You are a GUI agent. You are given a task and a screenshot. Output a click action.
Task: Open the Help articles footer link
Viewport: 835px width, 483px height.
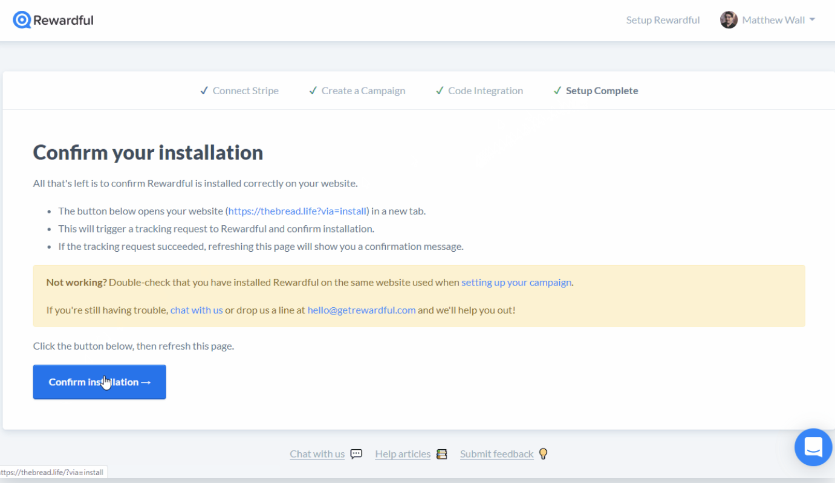403,454
